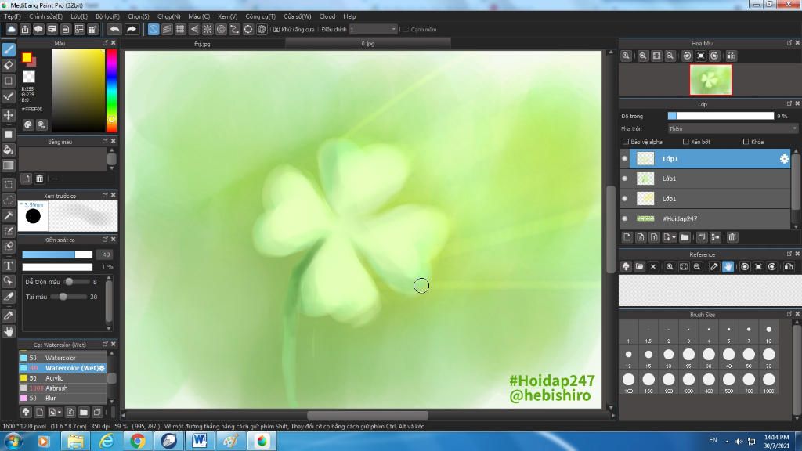
Task: Select the Brush tool
Action: coord(9,49)
